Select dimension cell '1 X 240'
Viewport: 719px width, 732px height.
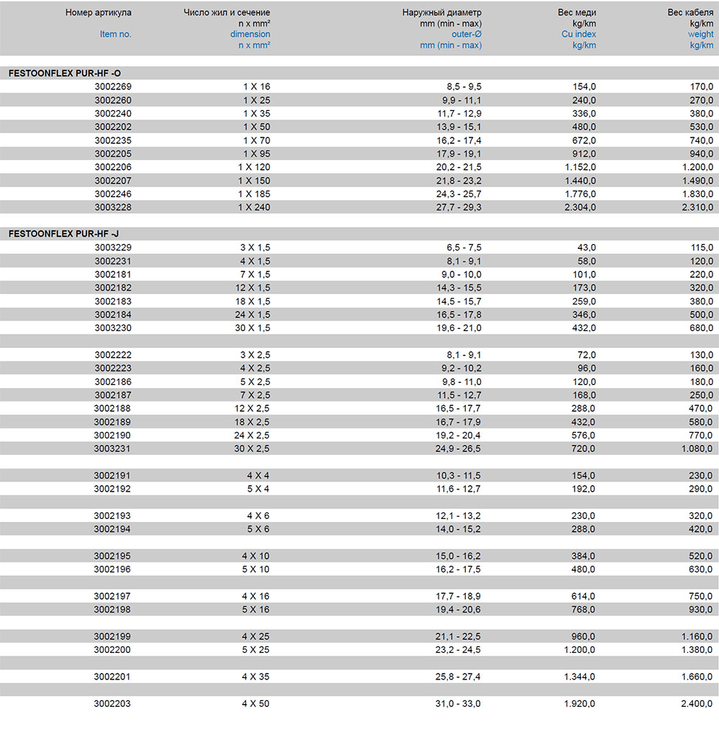(254, 207)
